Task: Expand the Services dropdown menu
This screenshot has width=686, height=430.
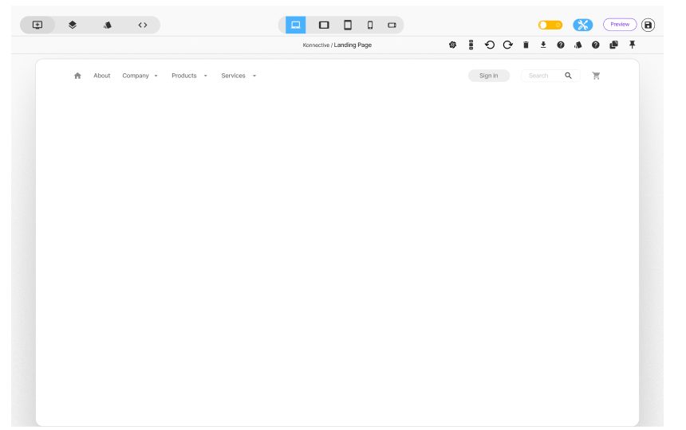Action: tap(239, 76)
